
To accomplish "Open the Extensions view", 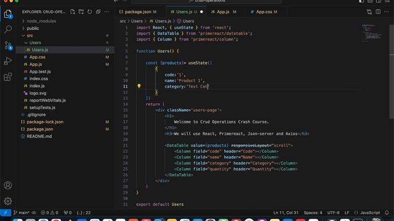I will click(8, 77).
